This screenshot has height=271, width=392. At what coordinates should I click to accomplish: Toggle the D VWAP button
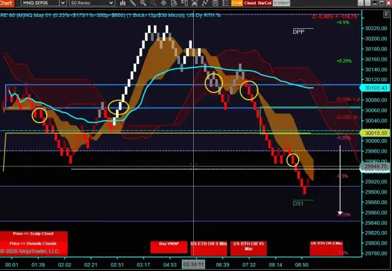(x=281, y=3)
